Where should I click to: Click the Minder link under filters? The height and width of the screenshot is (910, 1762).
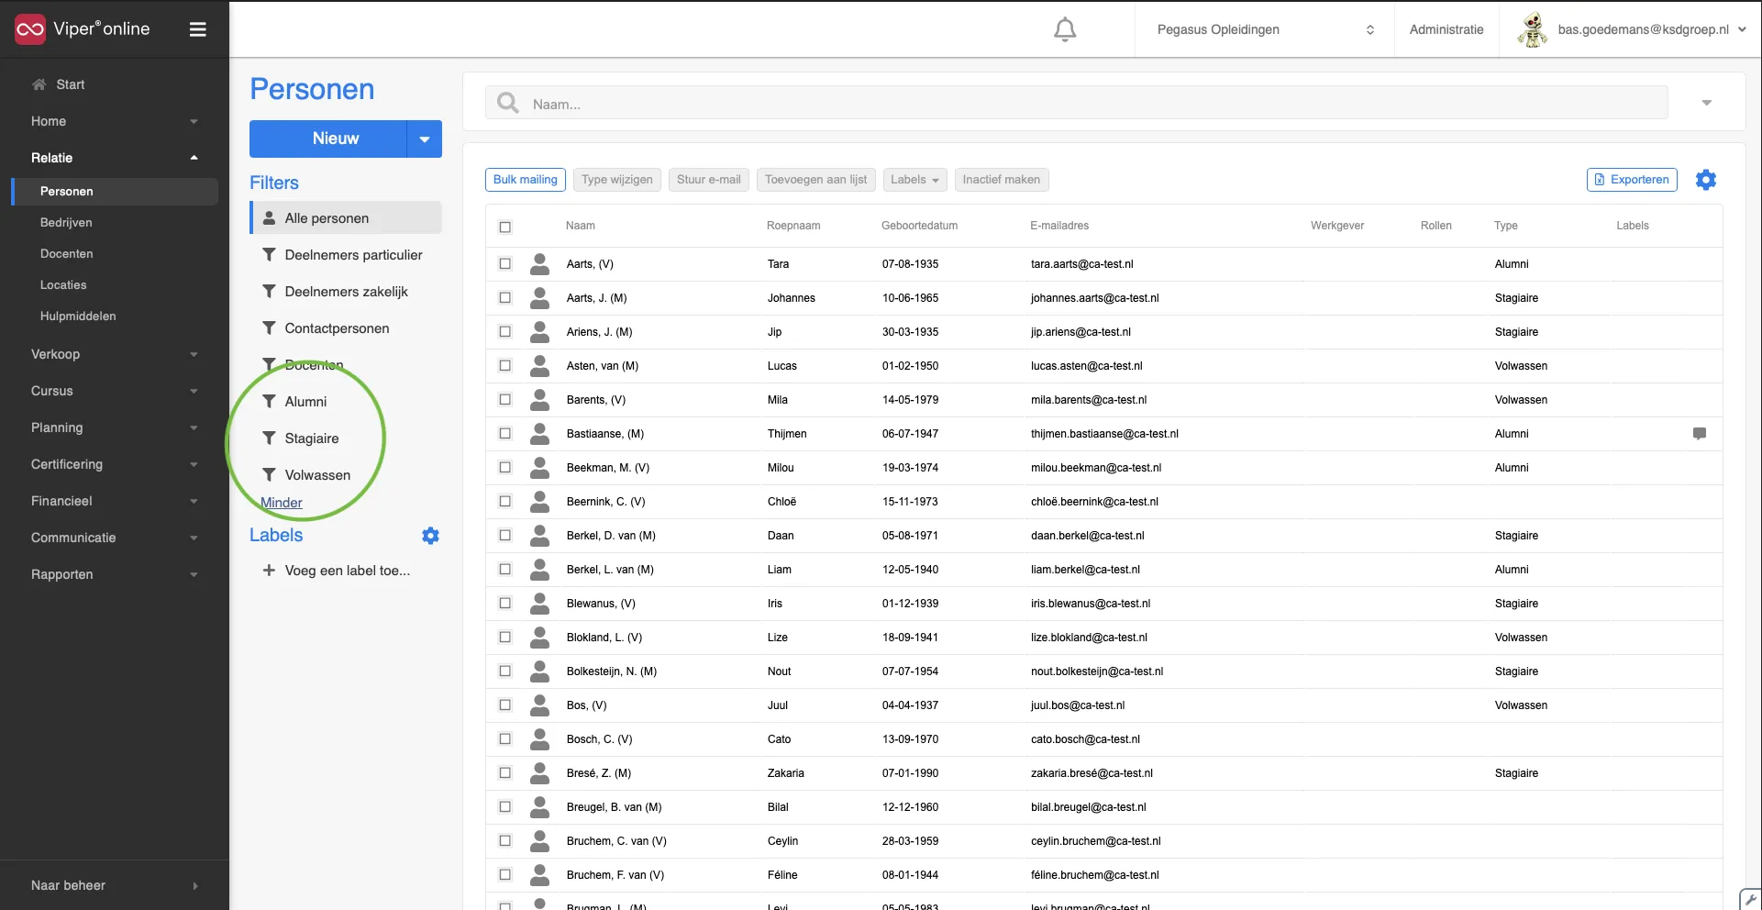coord(282,503)
